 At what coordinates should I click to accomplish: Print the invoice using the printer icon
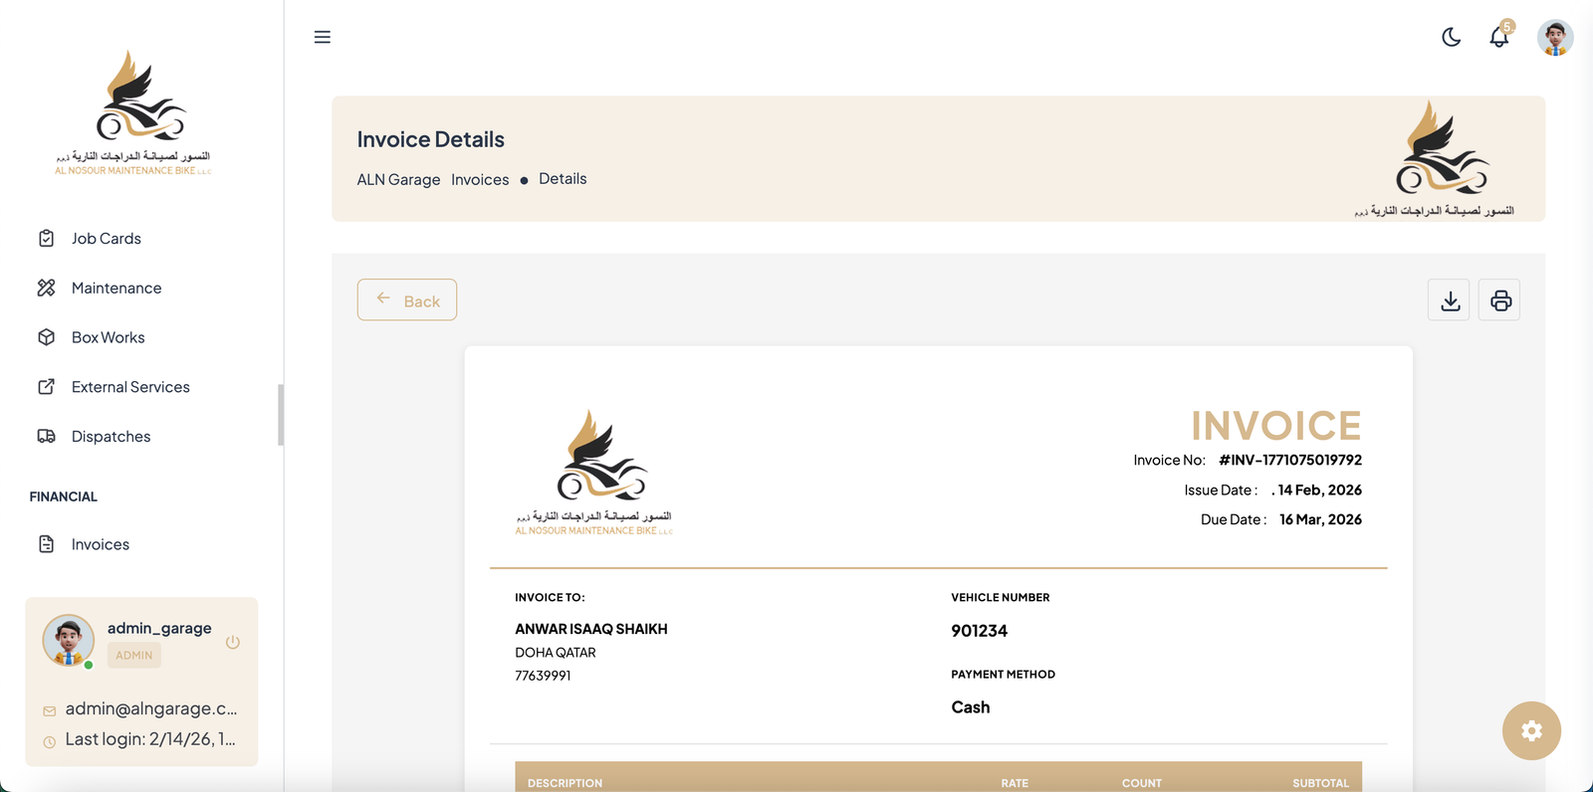coord(1499,300)
